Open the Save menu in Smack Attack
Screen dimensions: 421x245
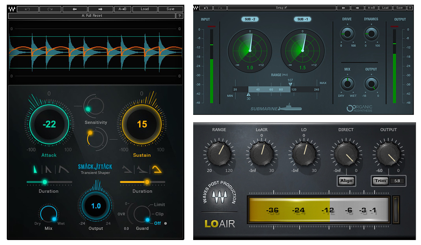point(171,9)
